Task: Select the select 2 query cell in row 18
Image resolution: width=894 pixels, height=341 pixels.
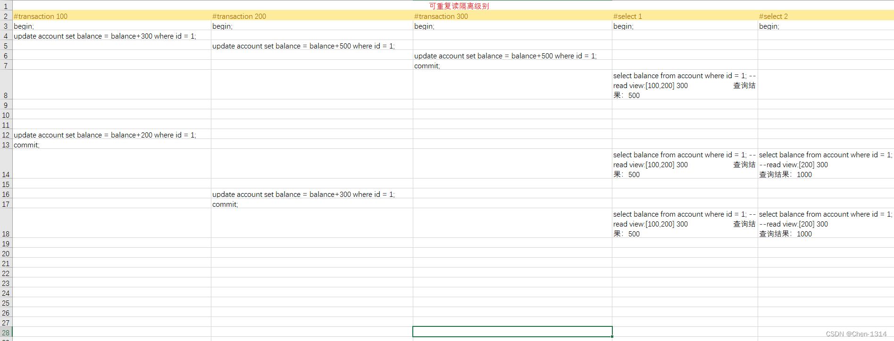Action: tap(826, 223)
